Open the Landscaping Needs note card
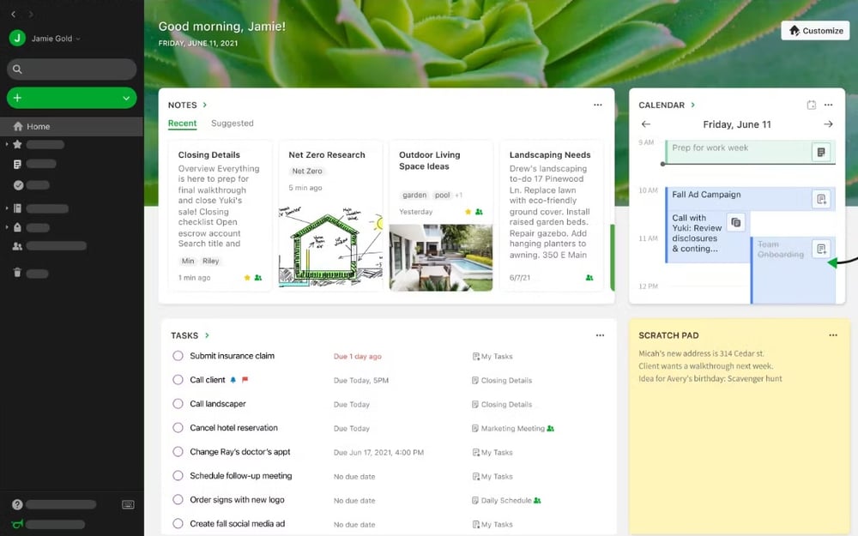The height and width of the screenshot is (536, 858). coord(552,216)
